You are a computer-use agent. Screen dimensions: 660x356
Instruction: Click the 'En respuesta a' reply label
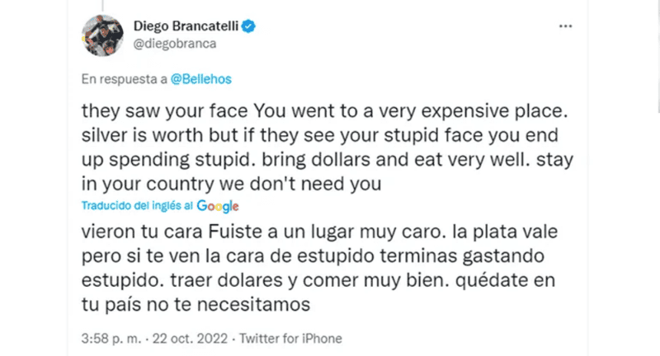[x=125, y=80]
